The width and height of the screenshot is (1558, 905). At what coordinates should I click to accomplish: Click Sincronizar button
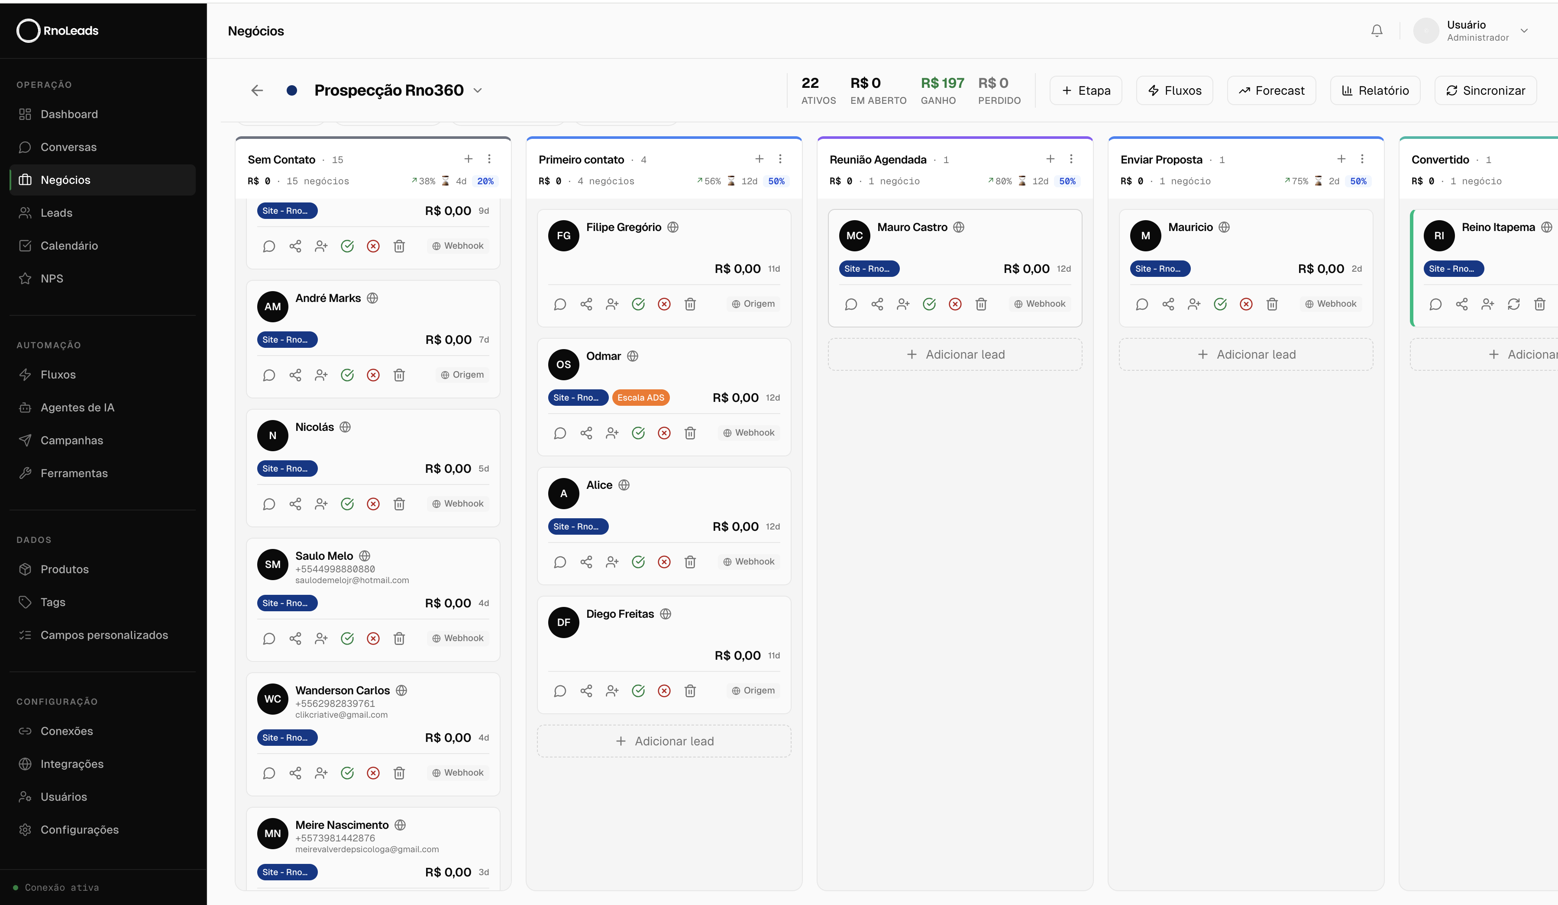[x=1486, y=90]
